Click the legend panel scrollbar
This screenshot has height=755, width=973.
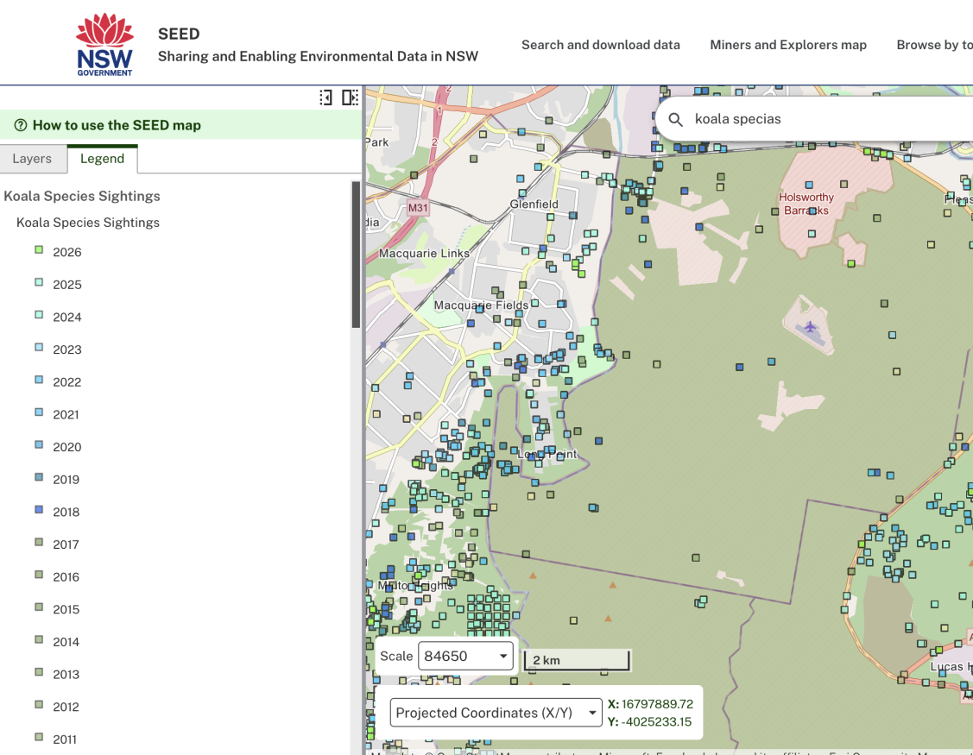pos(357,255)
